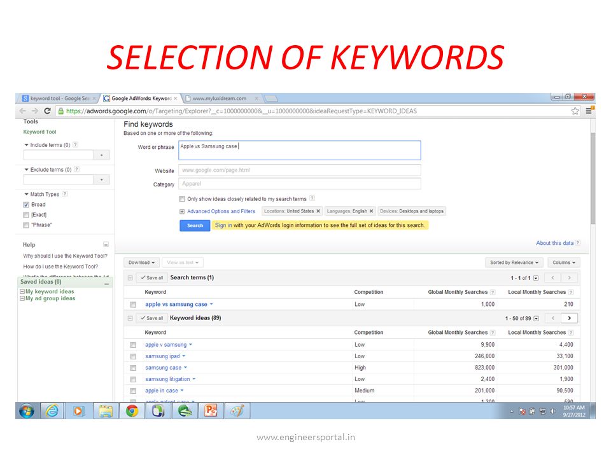Close the keyword tool Google Search tab
Screen dimensions: 611x458
[94, 99]
